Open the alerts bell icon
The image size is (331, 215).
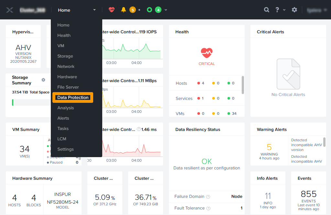pos(123,10)
